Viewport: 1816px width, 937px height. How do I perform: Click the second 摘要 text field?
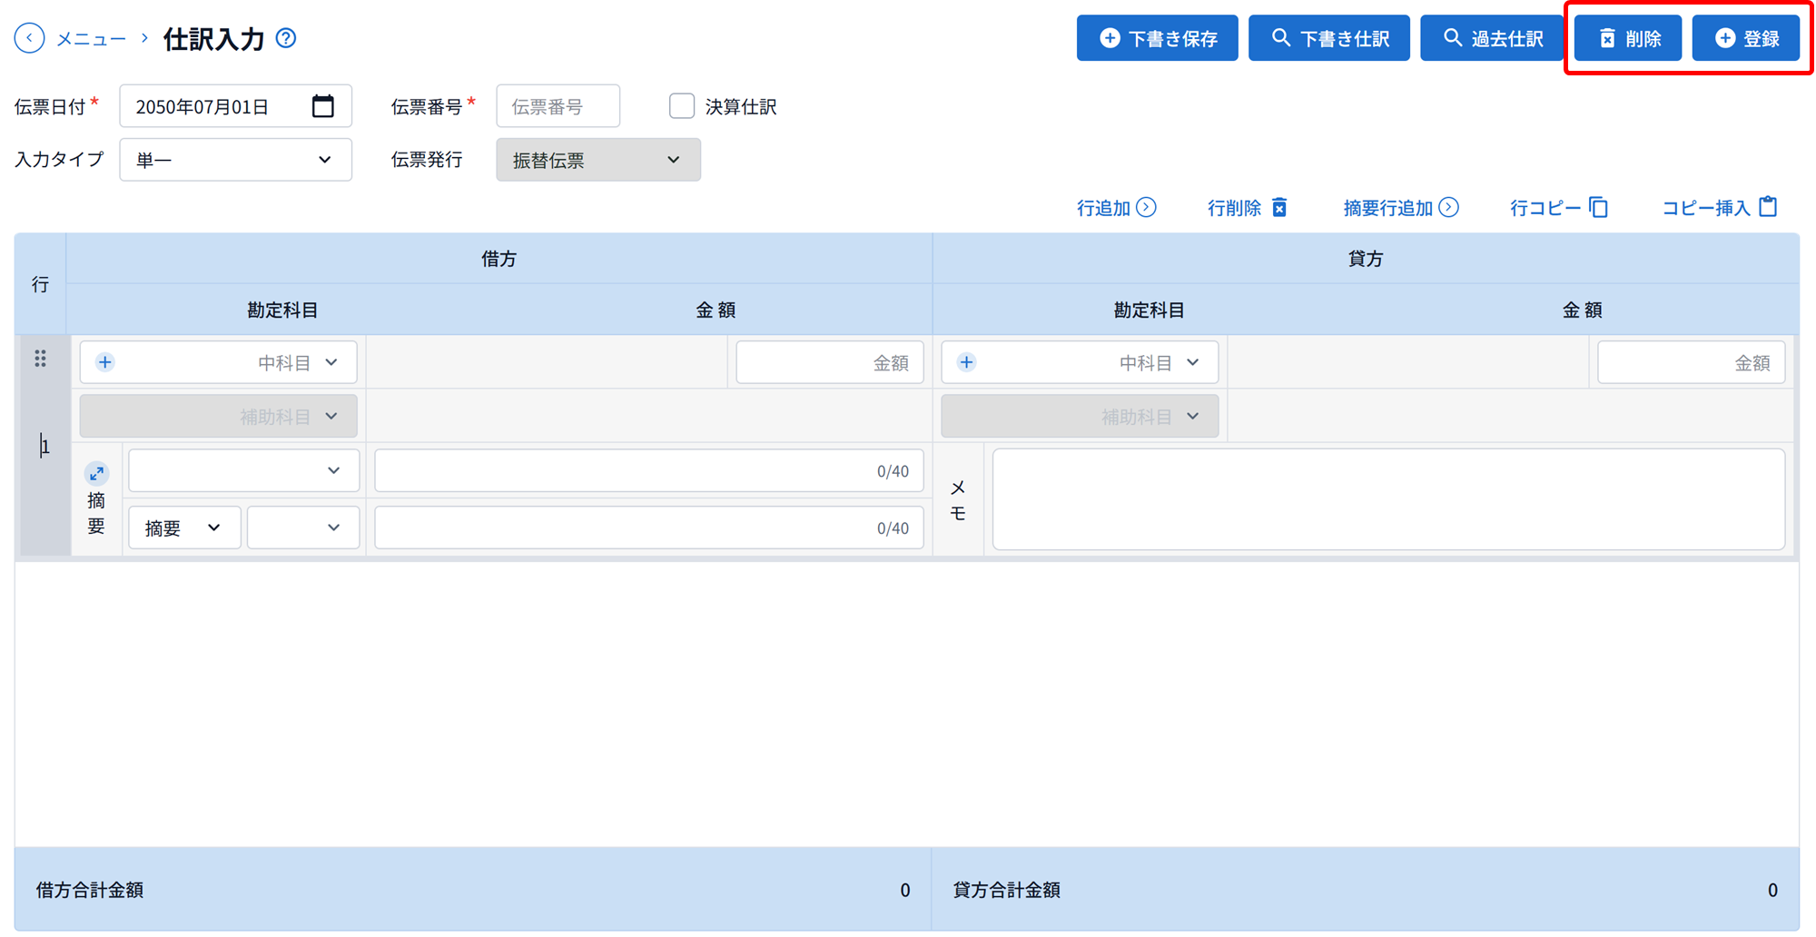click(649, 528)
